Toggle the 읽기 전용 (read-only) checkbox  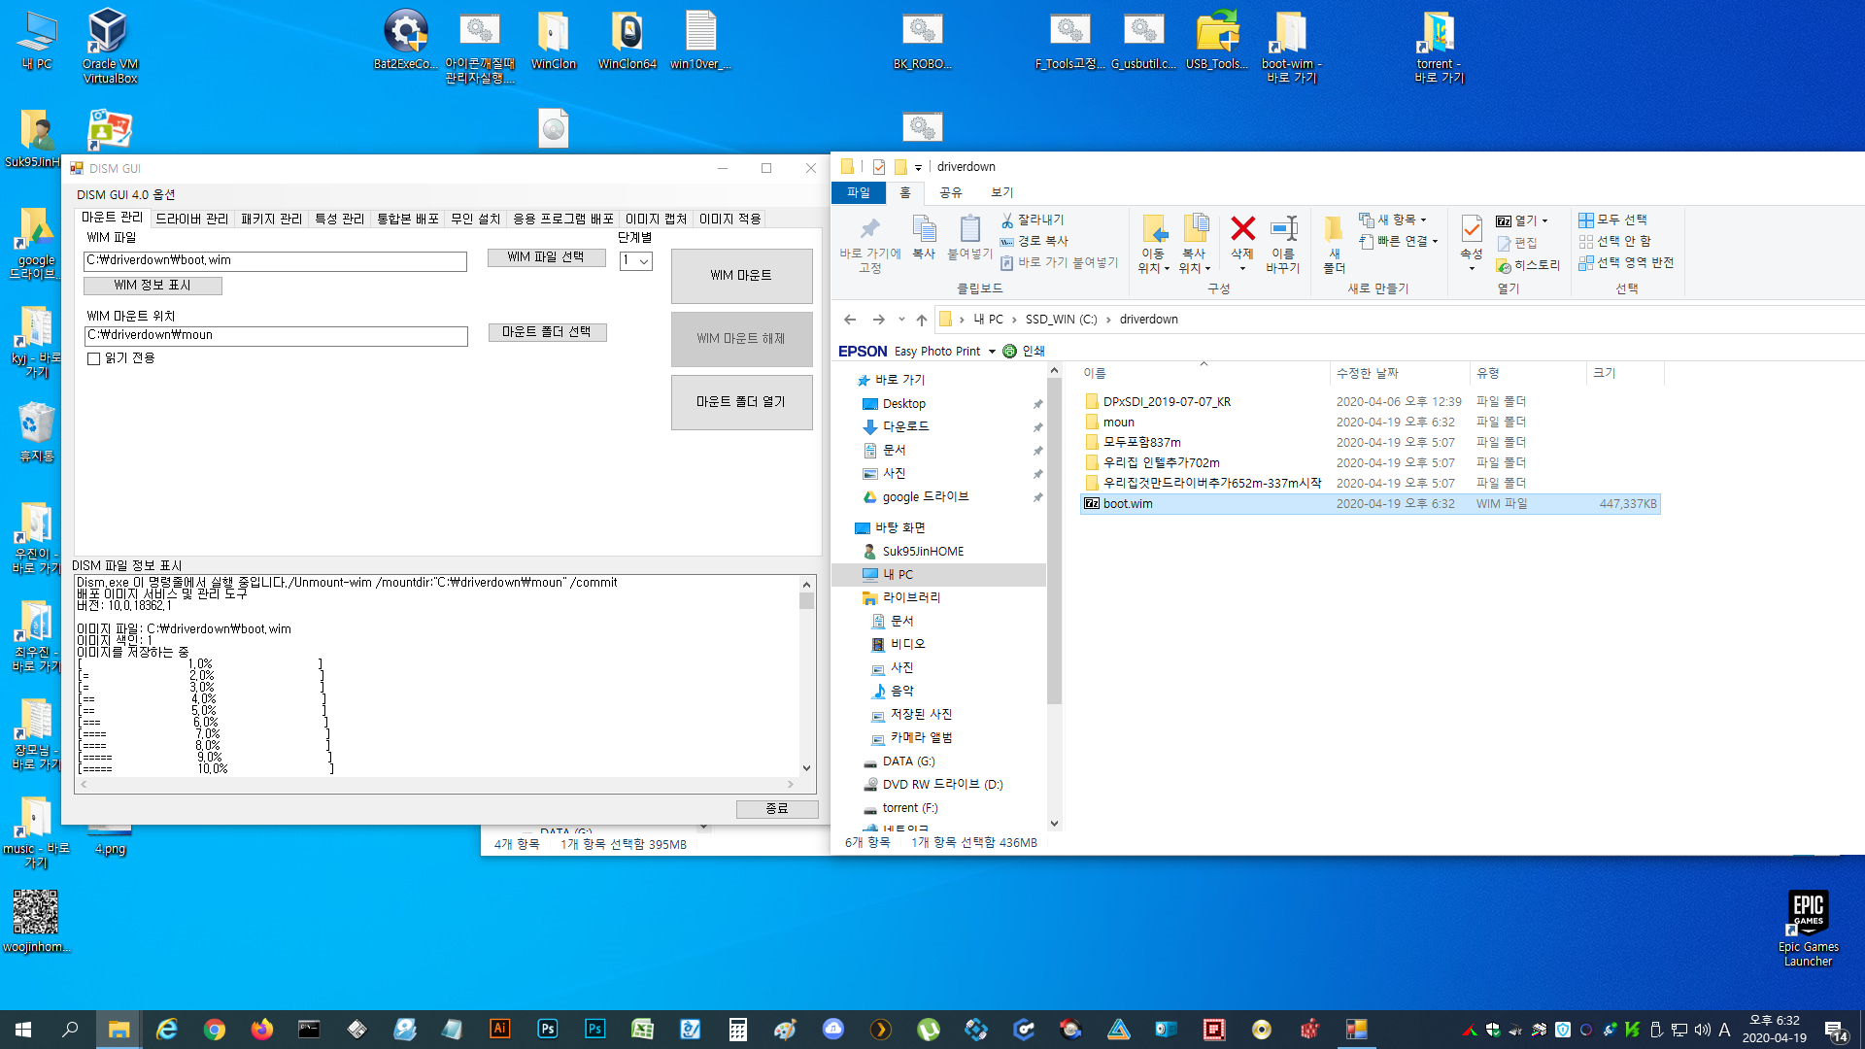pyautogui.click(x=93, y=358)
